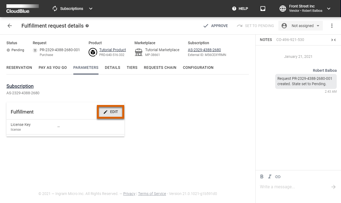The image size is (341, 203).
Task: Click the EDIT button in the Fulfillment card
Action: click(110, 112)
